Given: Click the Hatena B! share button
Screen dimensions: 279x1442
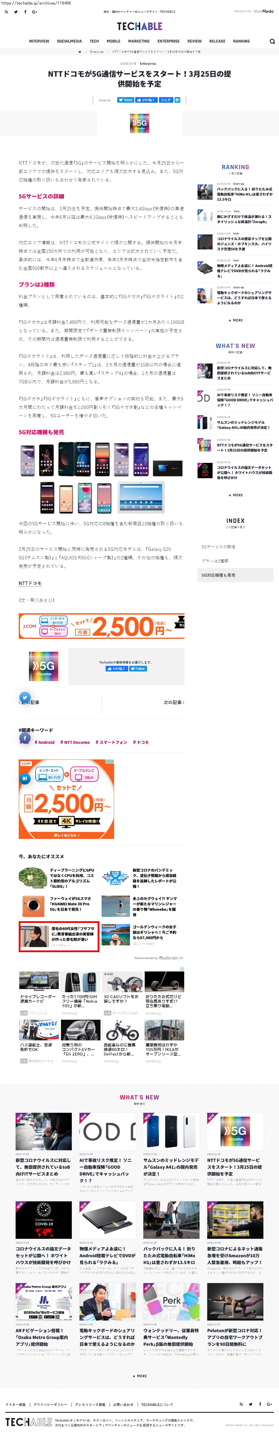Looking at the screenshot, I should [x=177, y=100].
